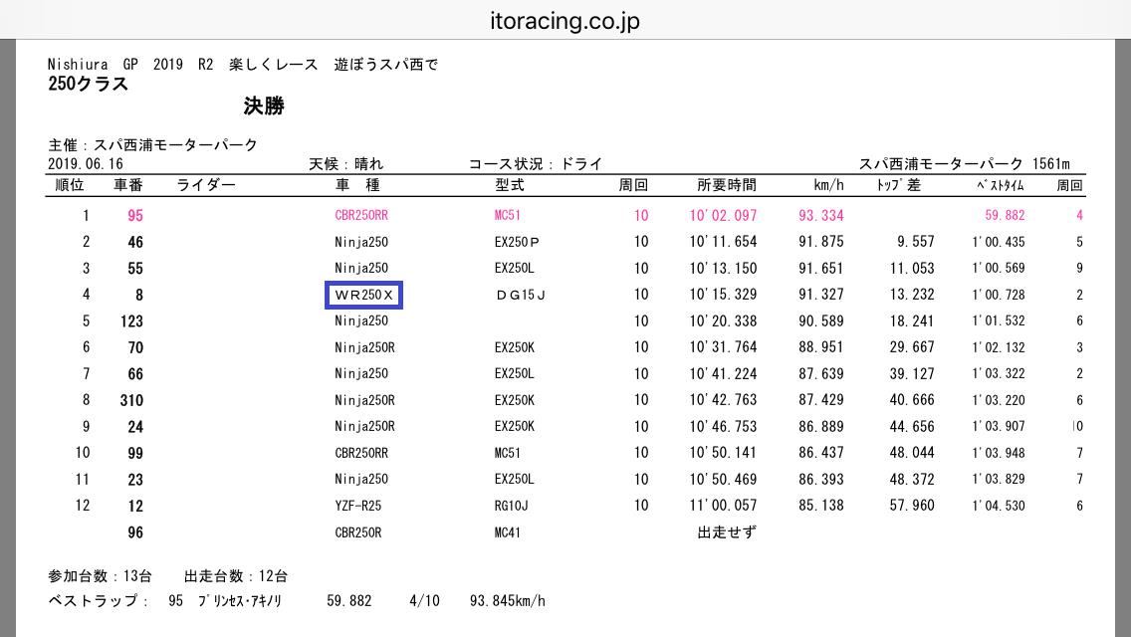Click the speed 88.951
The image size is (1131, 637).
[x=820, y=347]
